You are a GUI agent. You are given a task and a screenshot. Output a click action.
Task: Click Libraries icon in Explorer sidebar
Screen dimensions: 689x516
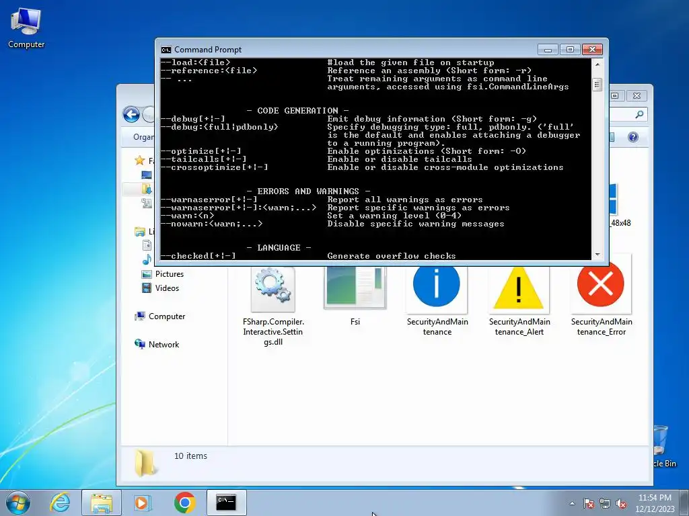click(x=140, y=231)
